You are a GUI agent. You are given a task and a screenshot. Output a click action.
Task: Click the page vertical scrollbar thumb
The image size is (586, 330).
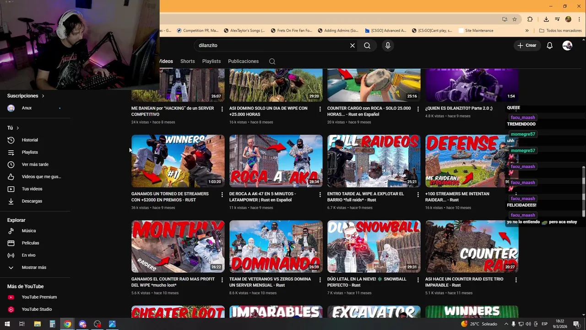pos(583,192)
